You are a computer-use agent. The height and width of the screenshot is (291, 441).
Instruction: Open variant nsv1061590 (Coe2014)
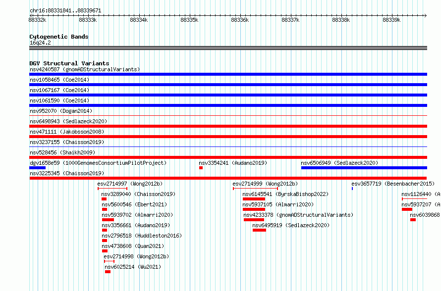(59, 100)
